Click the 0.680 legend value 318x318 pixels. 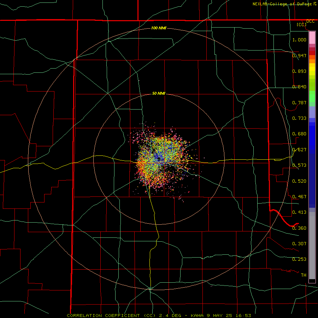299,134
